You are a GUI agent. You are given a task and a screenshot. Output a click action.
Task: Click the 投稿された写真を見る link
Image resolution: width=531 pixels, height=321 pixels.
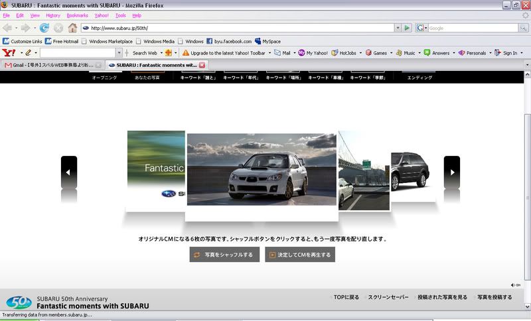(442, 297)
